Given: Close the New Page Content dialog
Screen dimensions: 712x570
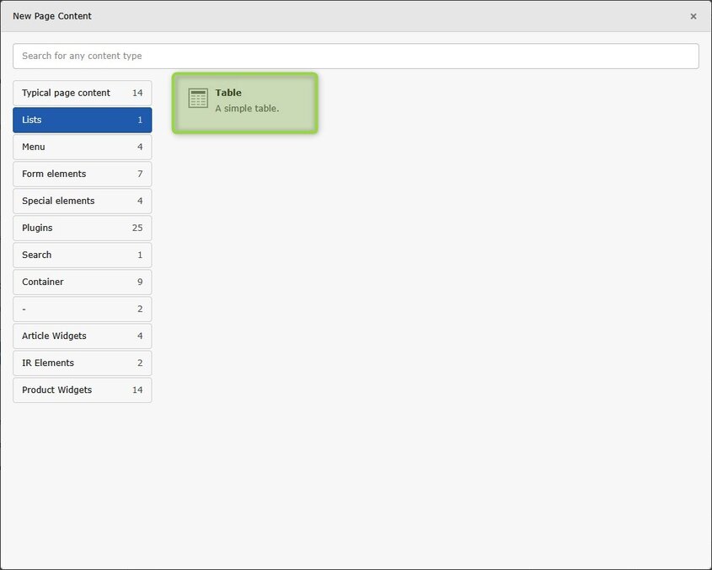Looking at the screenshot, I should (x=693, y=17).
